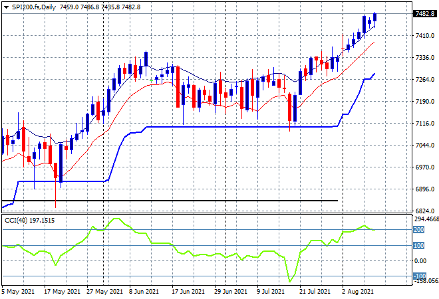Click the 7410.0 price axis label
439x299 pixels.
tap(425, 35)
